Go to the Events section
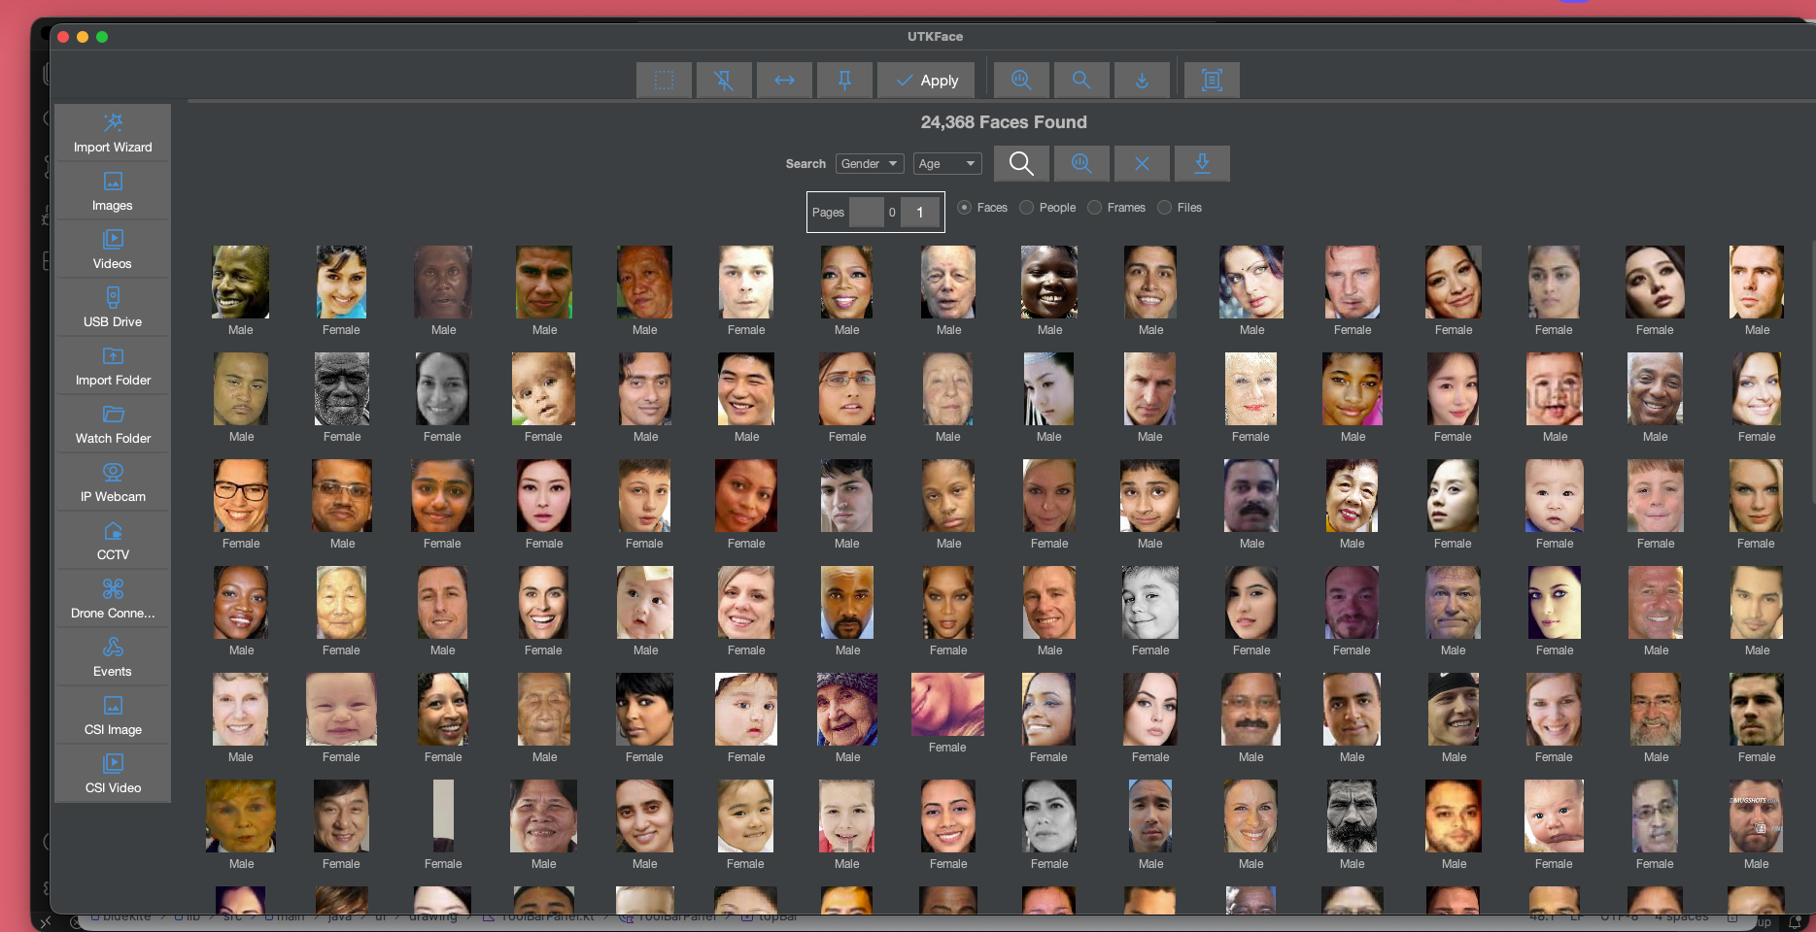 tap(113, 657)
